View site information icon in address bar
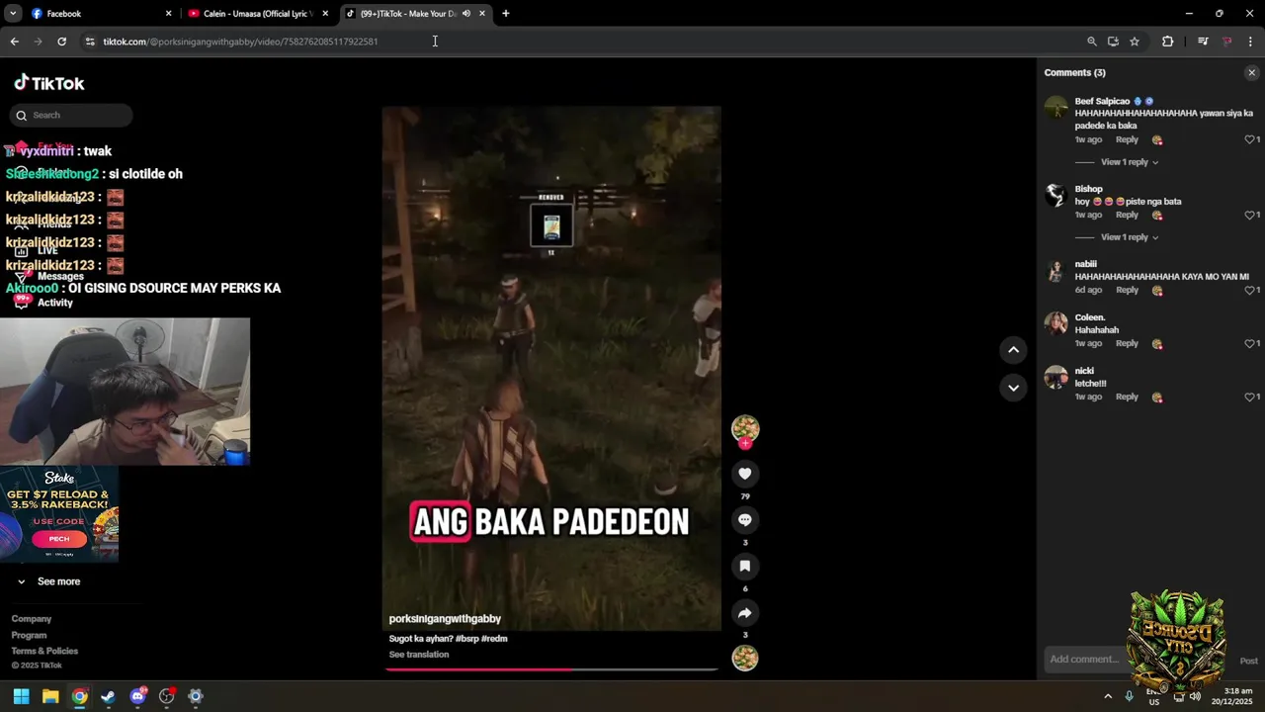The image size is (1265, 712). tap(90, 42)
